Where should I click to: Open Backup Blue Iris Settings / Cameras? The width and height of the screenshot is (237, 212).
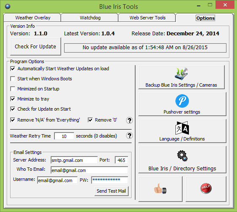(x=181, y=77)
